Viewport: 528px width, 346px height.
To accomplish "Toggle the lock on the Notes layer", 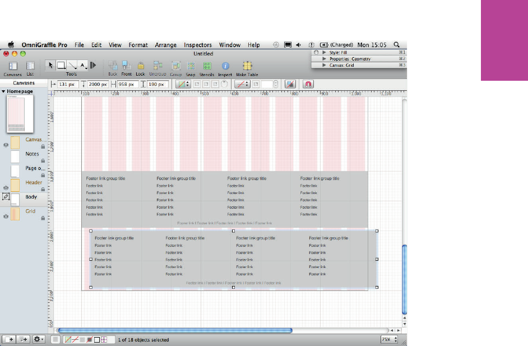I will pos(43,160).
